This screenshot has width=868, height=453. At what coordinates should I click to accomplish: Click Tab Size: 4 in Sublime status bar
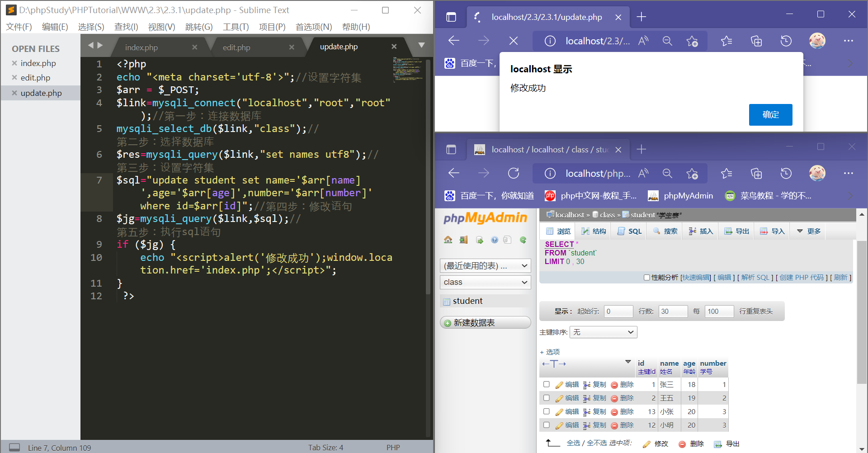pyautogui.click(x=326, y=448)
